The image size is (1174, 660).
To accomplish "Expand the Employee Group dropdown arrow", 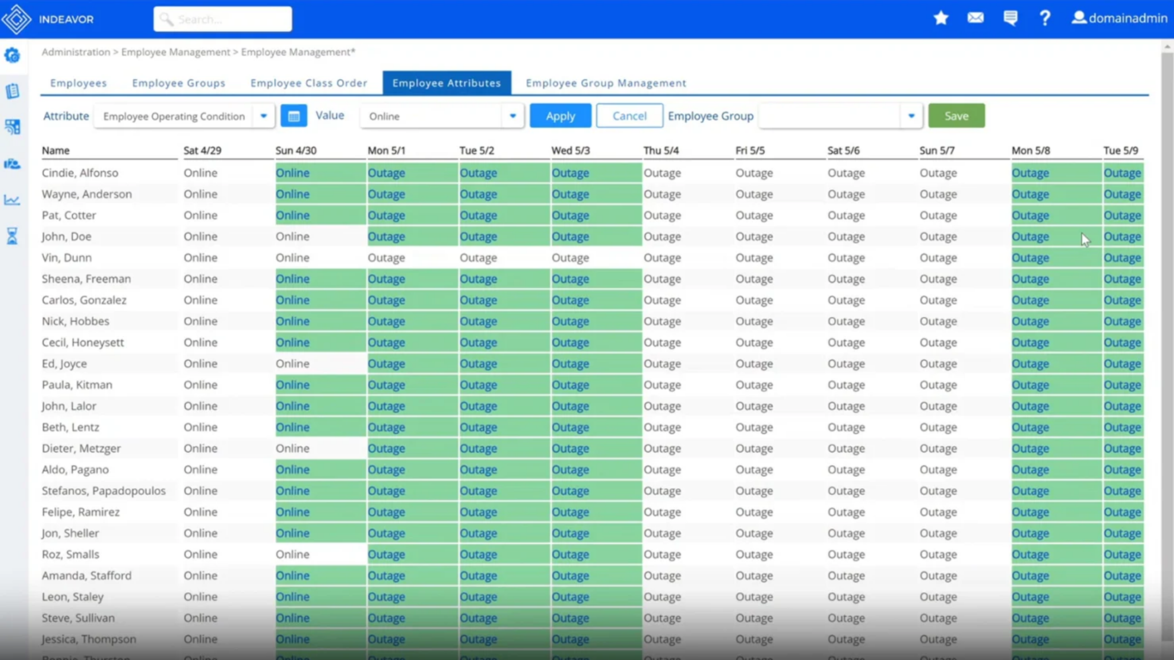I will (911, 116).
